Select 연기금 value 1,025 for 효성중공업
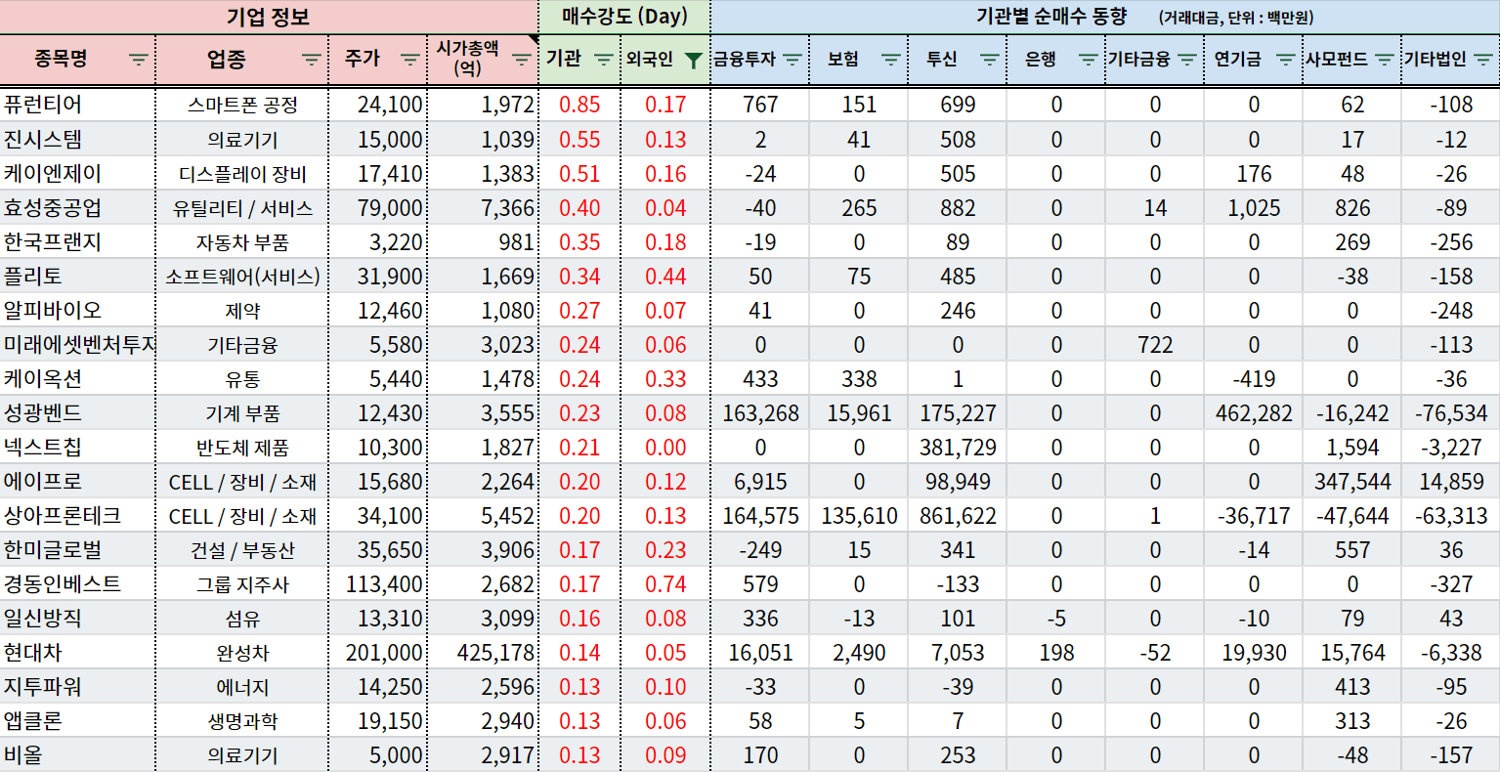Viewport: 1500px width, 772px height. [x=1254, y=207]
